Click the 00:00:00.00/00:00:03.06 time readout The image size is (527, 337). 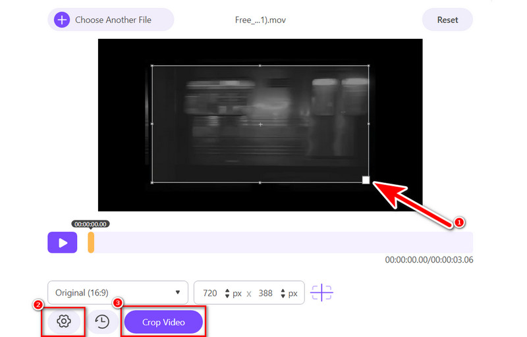[x=430, y=260]
